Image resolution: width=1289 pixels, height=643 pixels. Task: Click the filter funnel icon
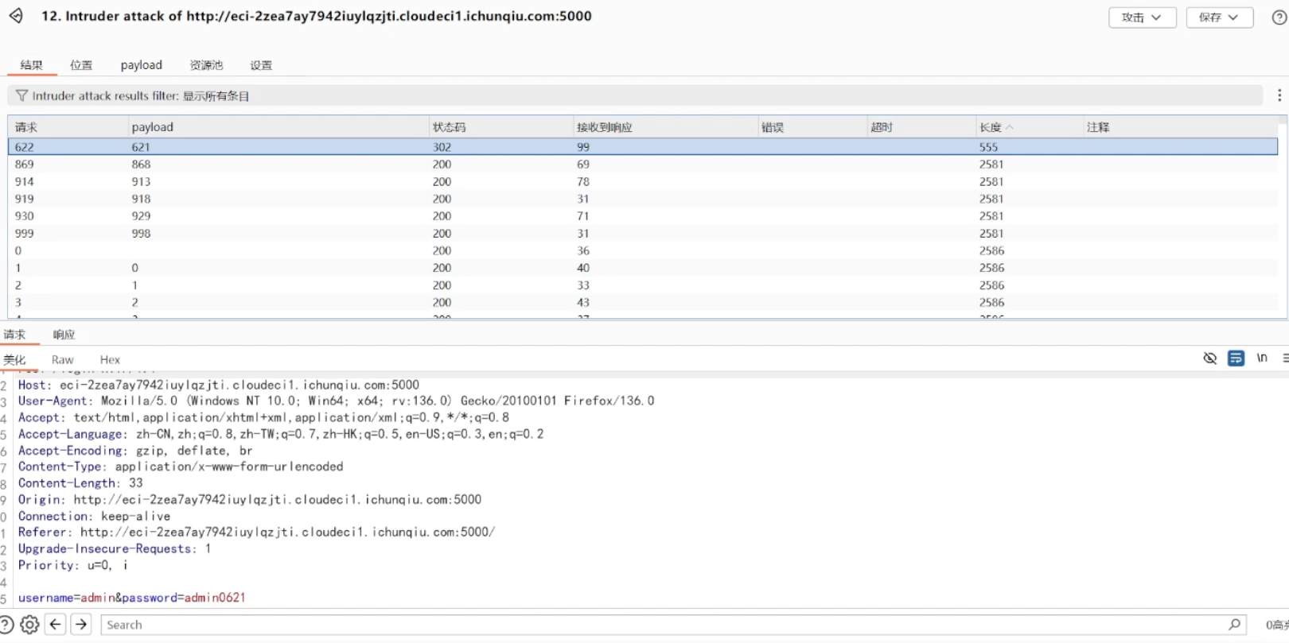[21, 95]
